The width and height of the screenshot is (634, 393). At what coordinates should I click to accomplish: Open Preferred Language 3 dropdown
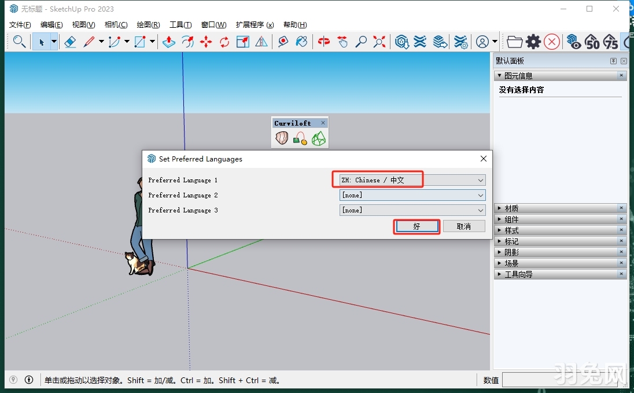(x=412, y=210)
